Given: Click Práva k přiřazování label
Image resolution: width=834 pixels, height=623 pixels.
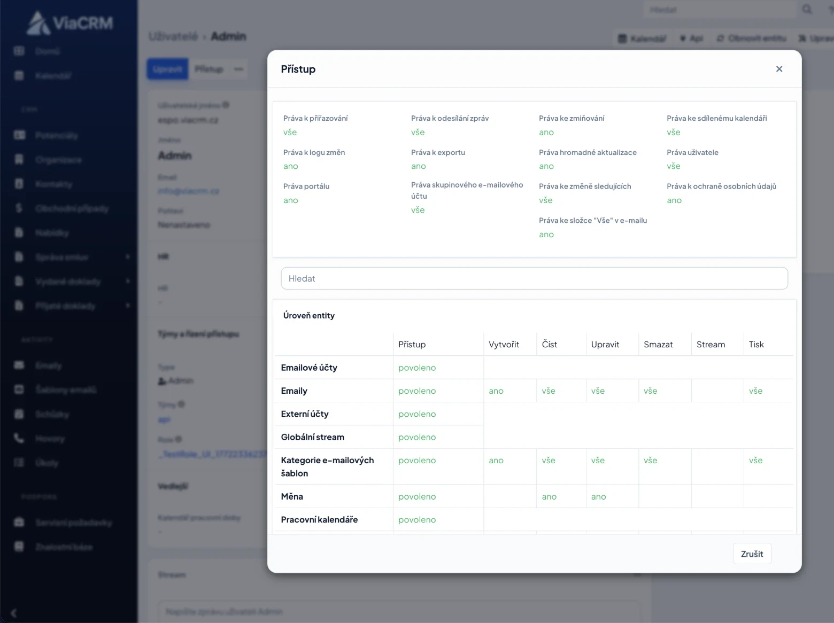Looking at the screenshot, I should click(315, 118).
